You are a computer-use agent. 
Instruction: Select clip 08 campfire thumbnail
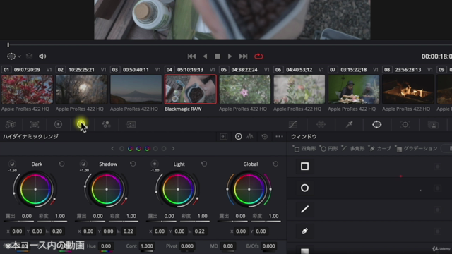point(408,90)
